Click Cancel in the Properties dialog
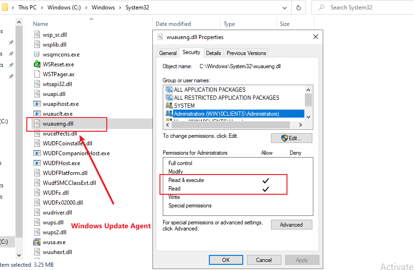The height and width of the screenshot is (270, 414). click(264, 260)
